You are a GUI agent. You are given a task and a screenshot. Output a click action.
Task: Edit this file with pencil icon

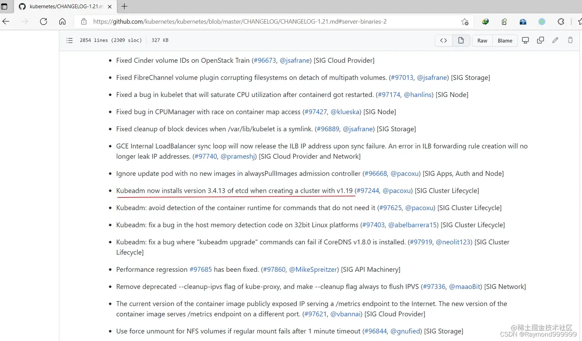[x=555, y=40]
